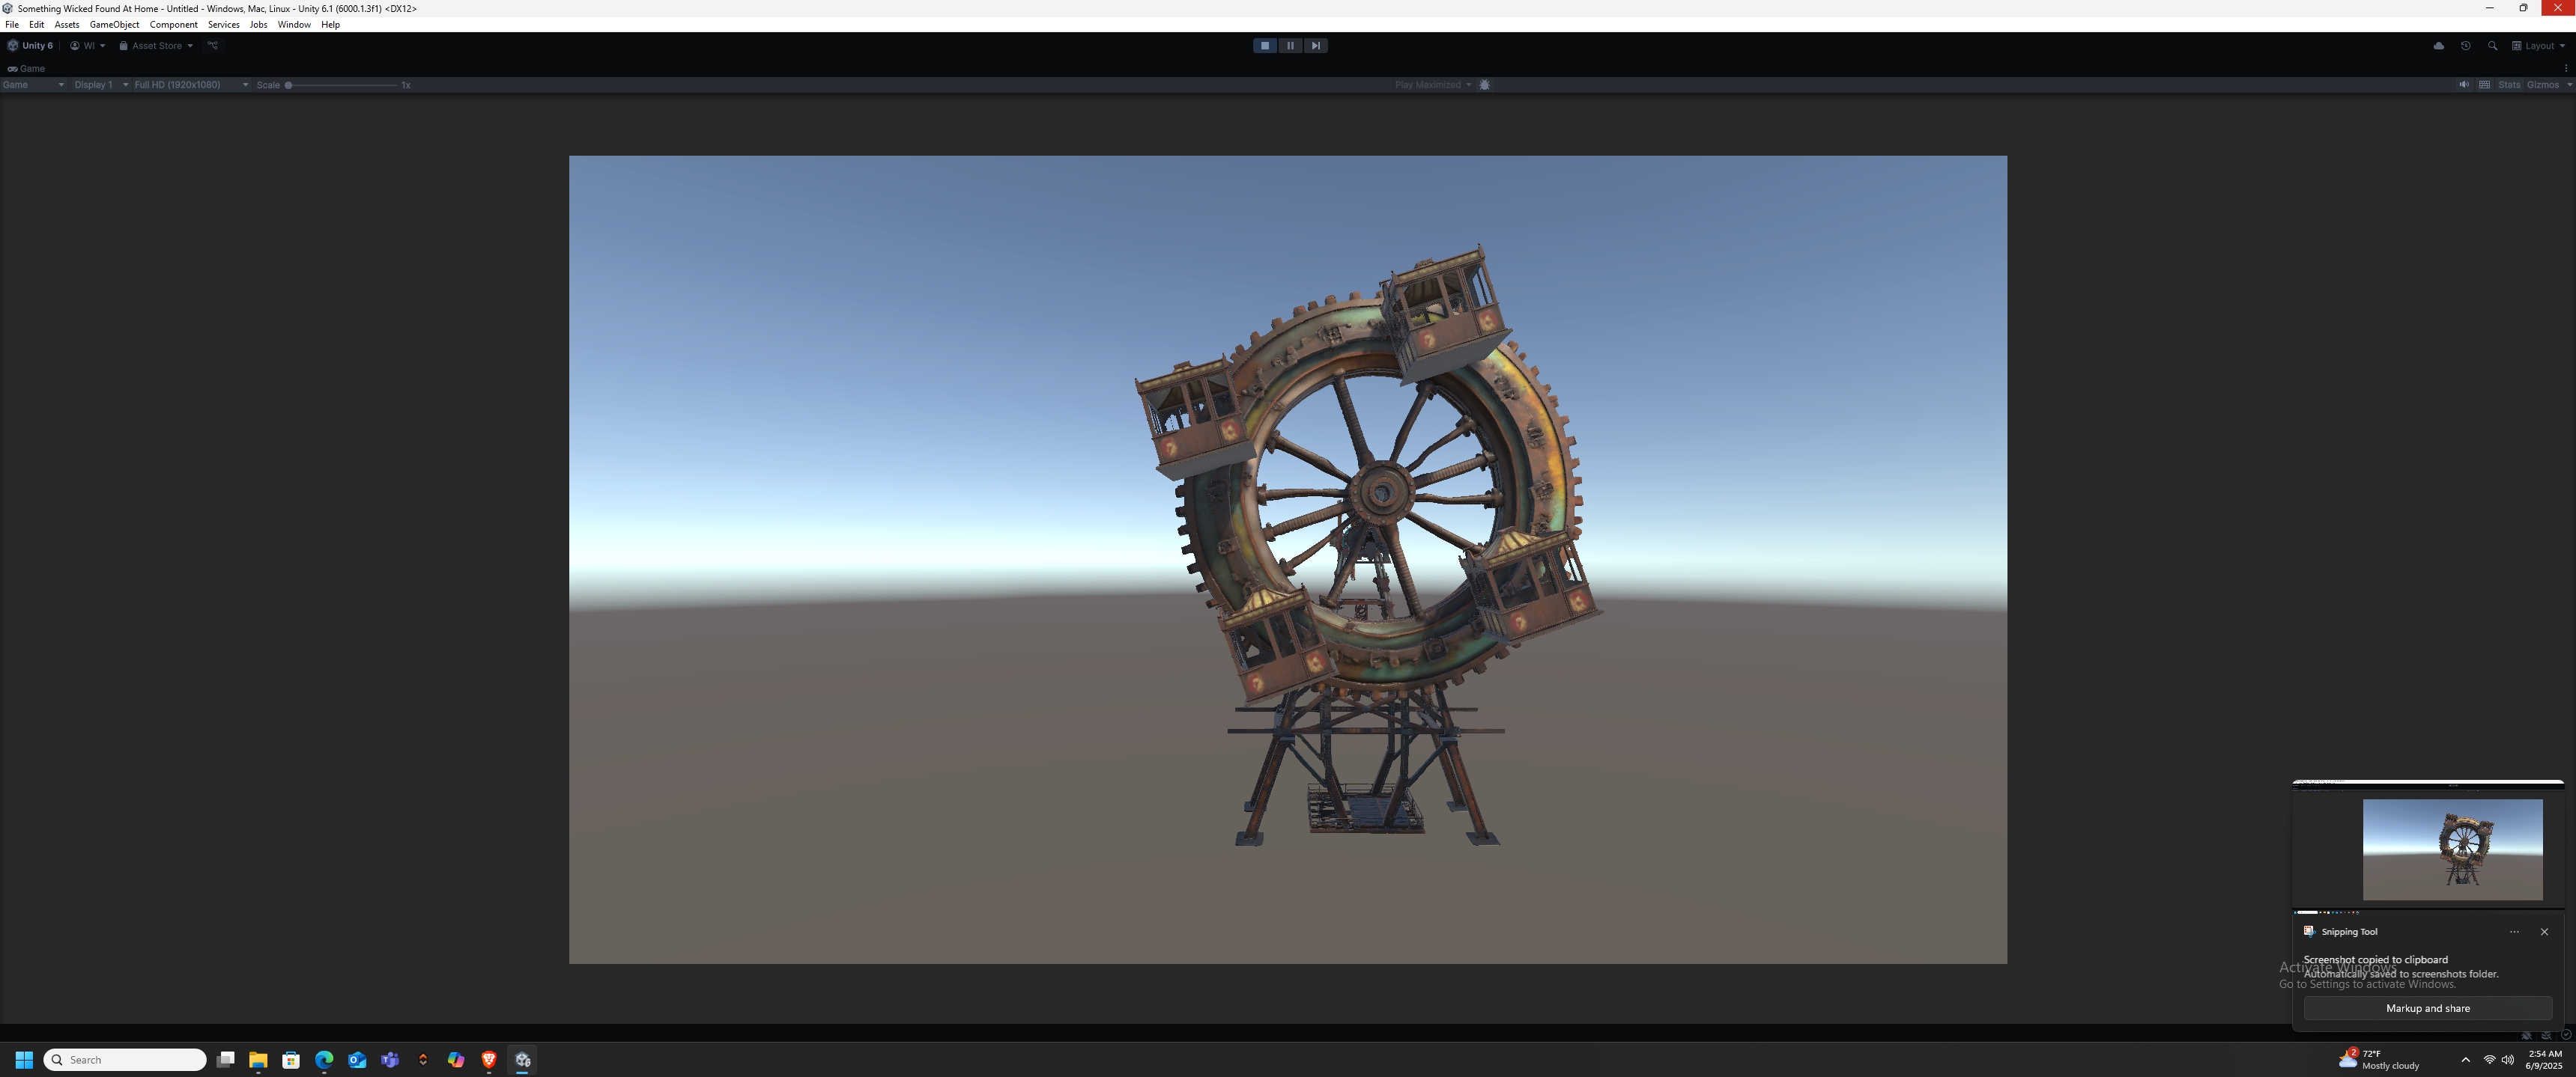2576x1077 pixels.
Task: Advance one frame with the Step button
Action: coord(1315,46)
